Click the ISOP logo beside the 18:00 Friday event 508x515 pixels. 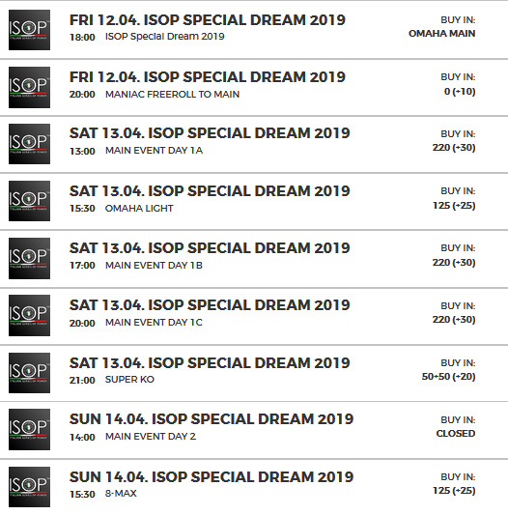[x=29, y=30]
